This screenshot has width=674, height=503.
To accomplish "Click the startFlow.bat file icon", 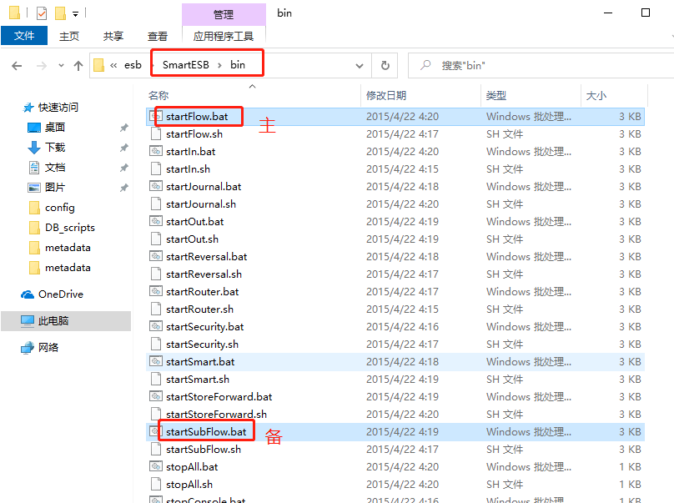I will pyautogui.click(x=155, y=117).
